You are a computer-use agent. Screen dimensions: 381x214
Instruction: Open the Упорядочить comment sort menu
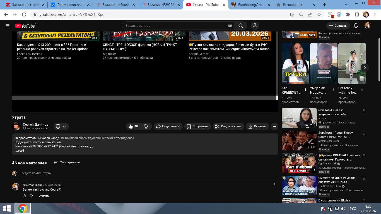(67, 162)
